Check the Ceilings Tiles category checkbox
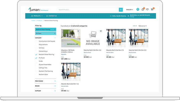This screenshot has width=180, height=101. [x=36, y=68]
